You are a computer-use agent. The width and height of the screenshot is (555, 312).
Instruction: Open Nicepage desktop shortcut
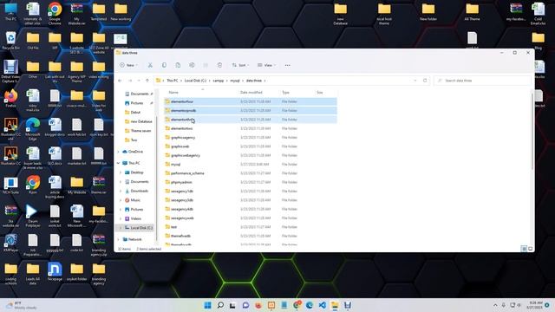pos(55,271)
